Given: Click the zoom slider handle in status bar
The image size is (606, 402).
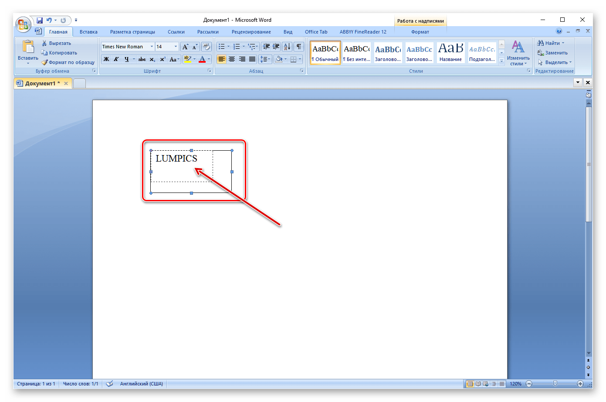Looking at the screenshot, I should 555,384.
